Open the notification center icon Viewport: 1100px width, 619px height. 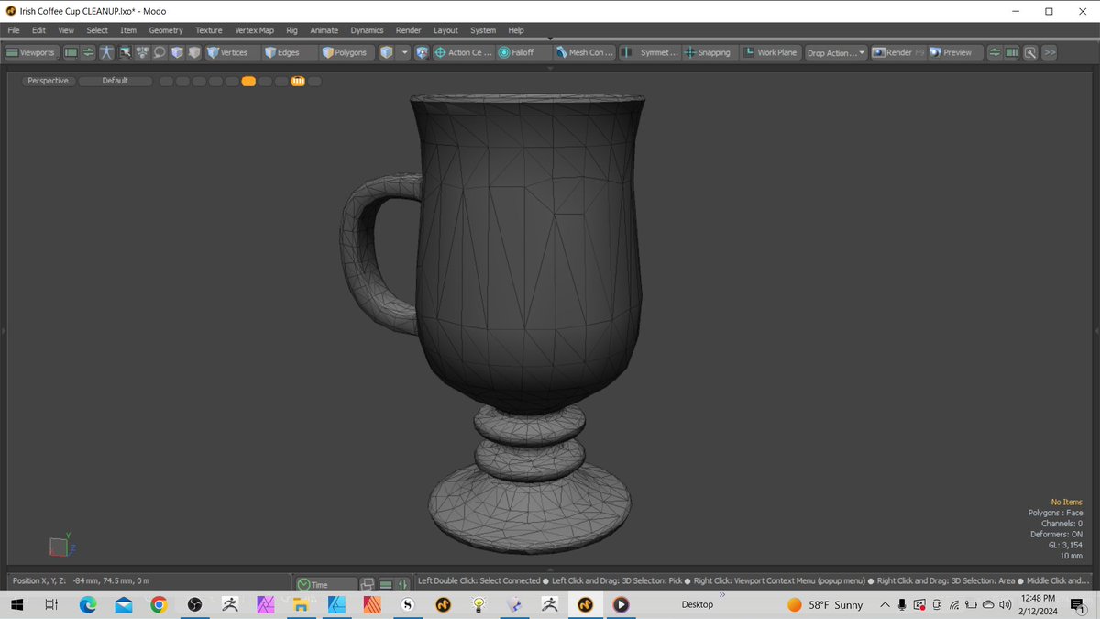click(x=1077, y=605)
